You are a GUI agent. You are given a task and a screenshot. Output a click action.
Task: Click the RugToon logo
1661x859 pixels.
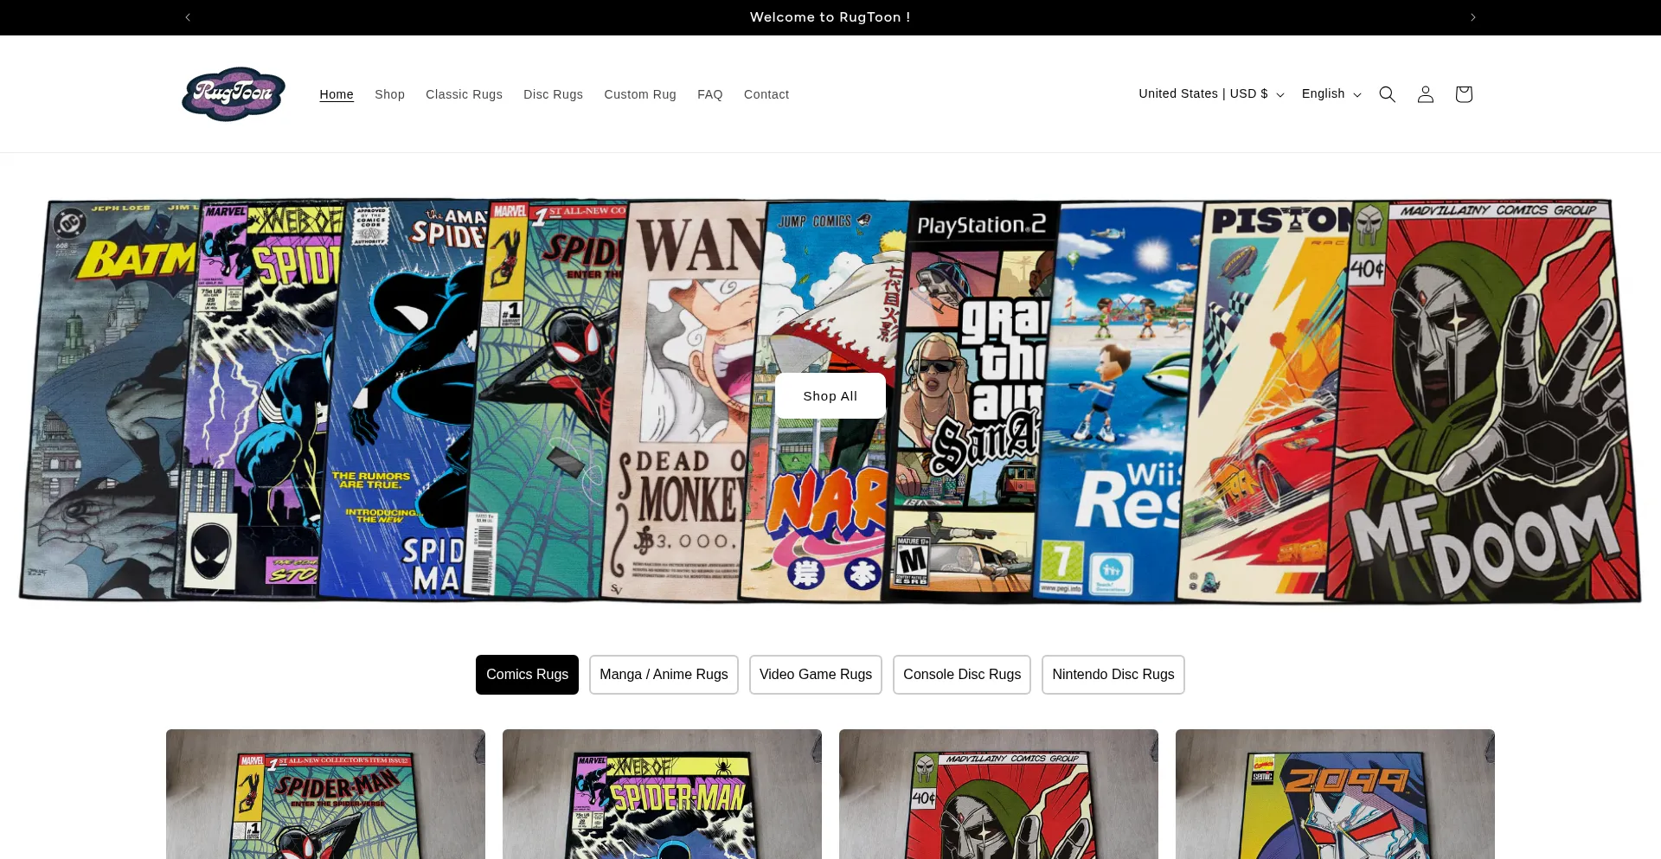[234, 93]
